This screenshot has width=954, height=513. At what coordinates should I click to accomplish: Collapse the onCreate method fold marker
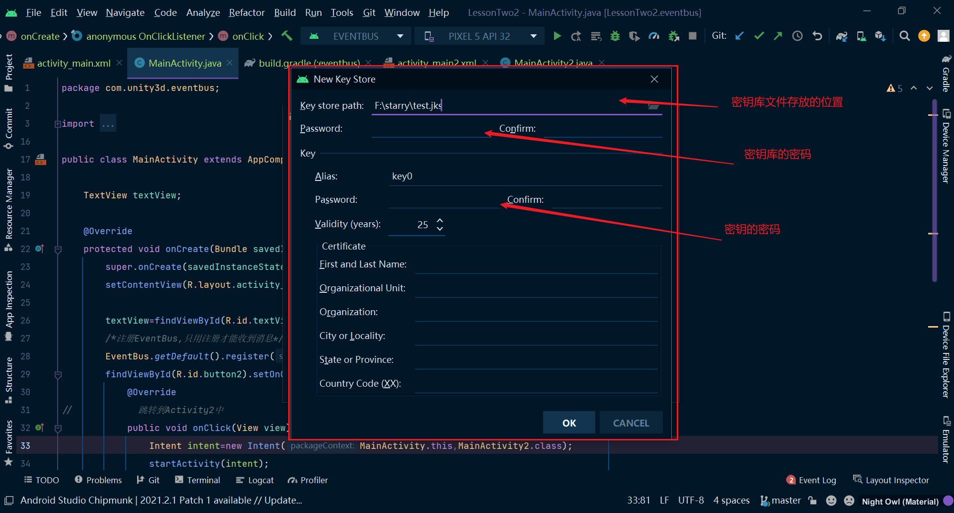click(x=58, y=249)
